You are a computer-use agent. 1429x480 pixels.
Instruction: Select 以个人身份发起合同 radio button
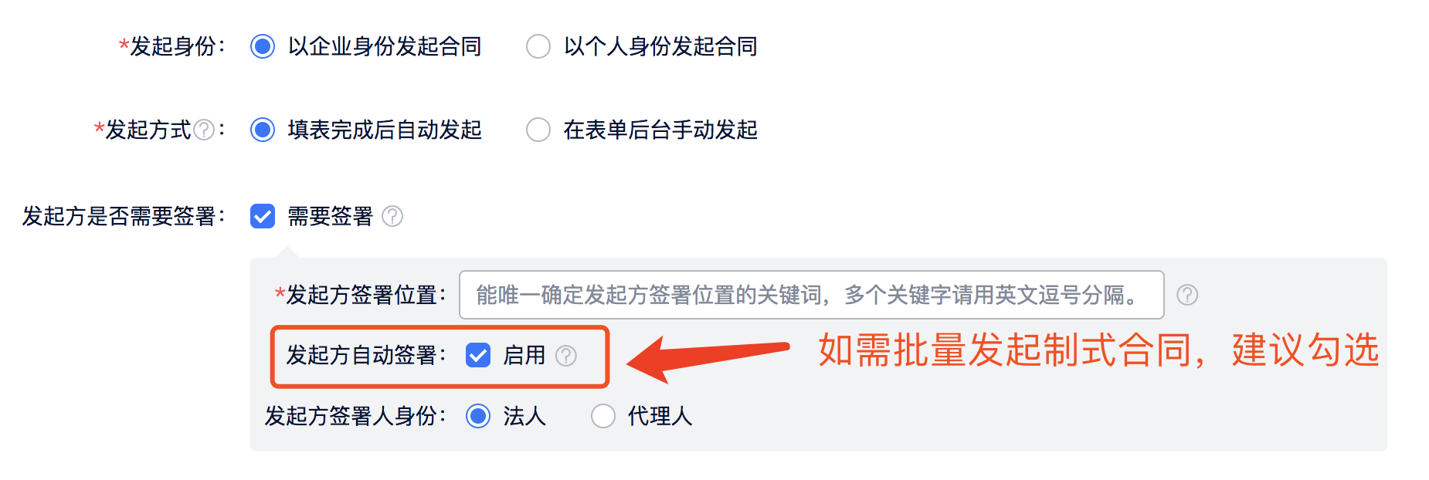538,46
